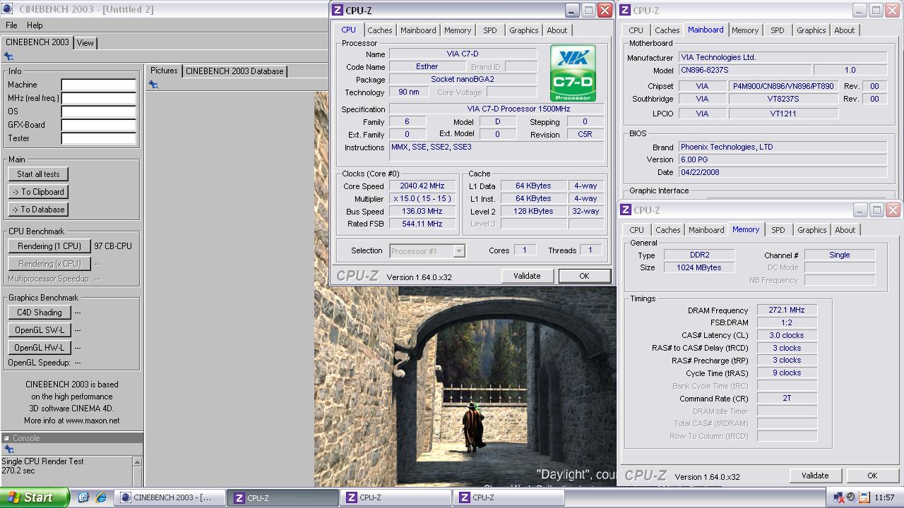Click the FSB:DRAM value 1:2
Screen dimensions: 904x508
[787, 322]
